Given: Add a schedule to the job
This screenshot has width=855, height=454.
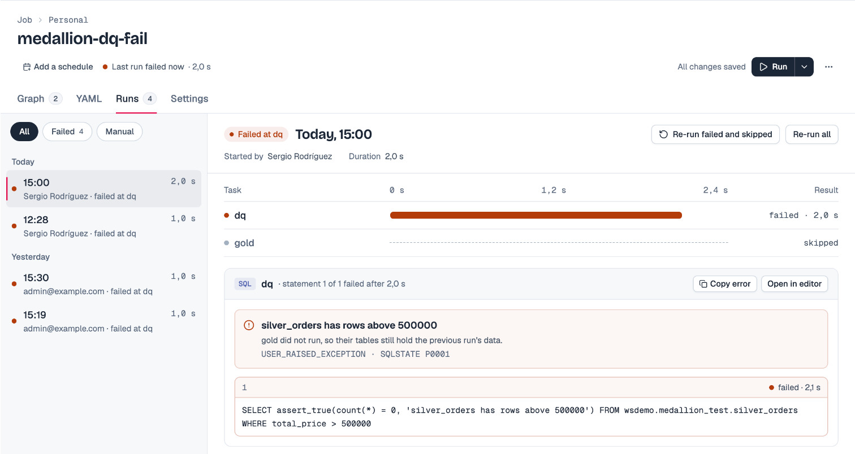Looking at the screenshot, I should click(58, 67).
